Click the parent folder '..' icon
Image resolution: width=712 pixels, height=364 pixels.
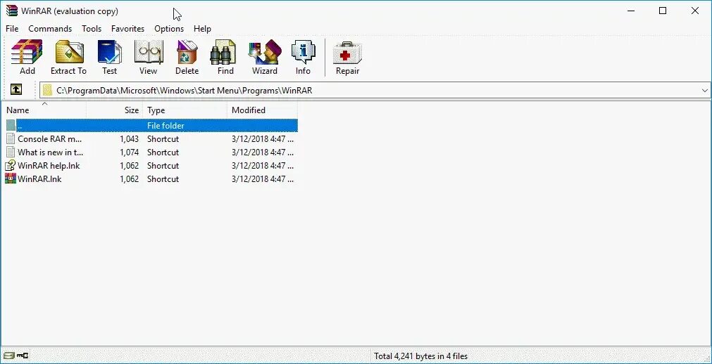[x=11, y=125]
